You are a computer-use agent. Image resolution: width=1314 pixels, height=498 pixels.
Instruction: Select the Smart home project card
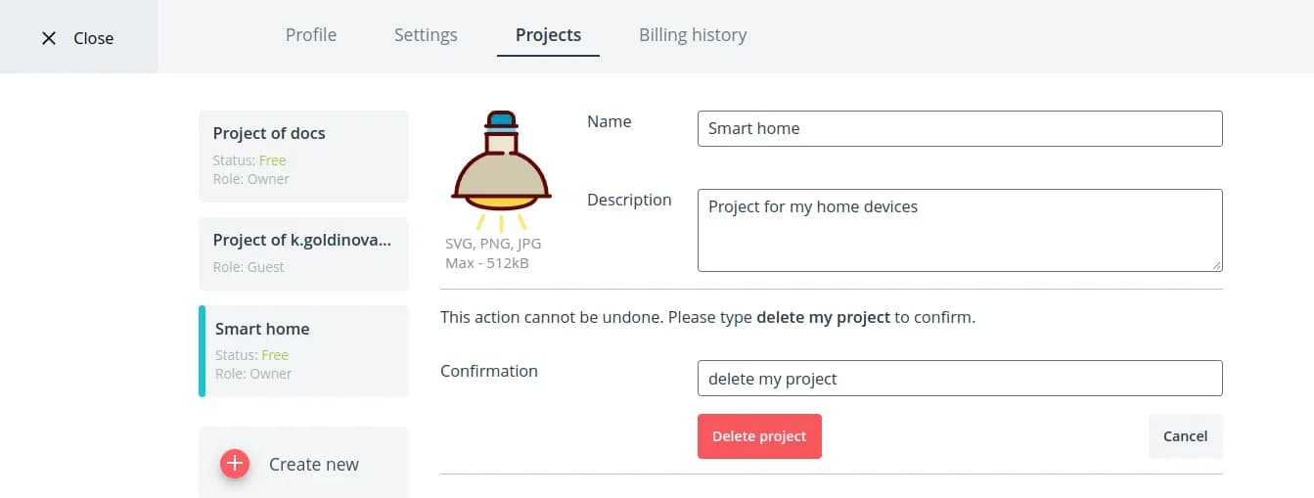tap(303, 350)
